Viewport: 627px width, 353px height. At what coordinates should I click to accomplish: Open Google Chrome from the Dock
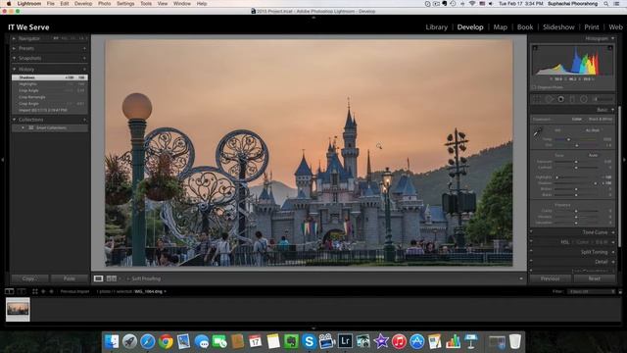tap(166, 341)
